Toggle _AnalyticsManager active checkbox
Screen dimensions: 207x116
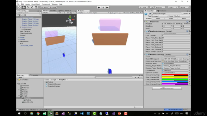(x=150, y=14)
